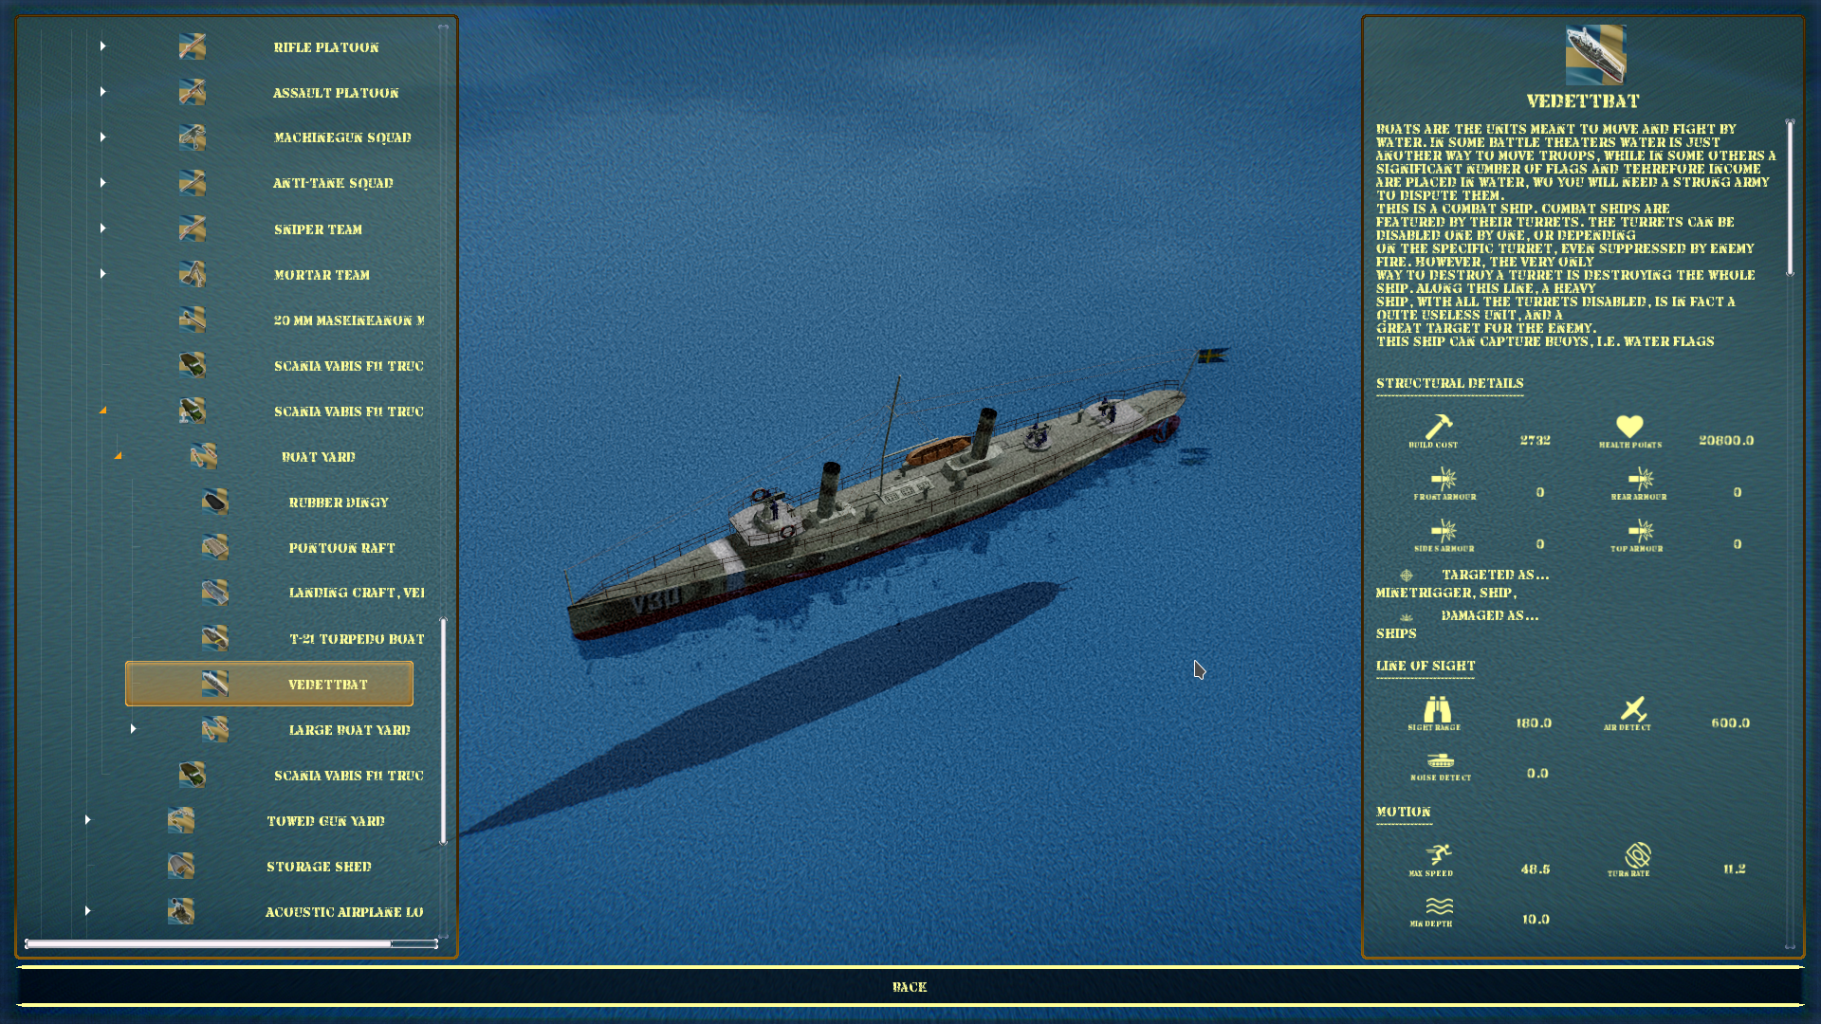
Task: Expand the Large Boat Yard arrow
Action: coord(133,729)
